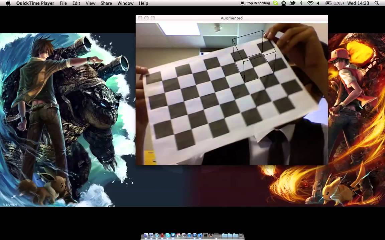This screenshot has height=240, width=385.
Task: Open the third blue folder in dock
Action: click(x=235, y=235)
